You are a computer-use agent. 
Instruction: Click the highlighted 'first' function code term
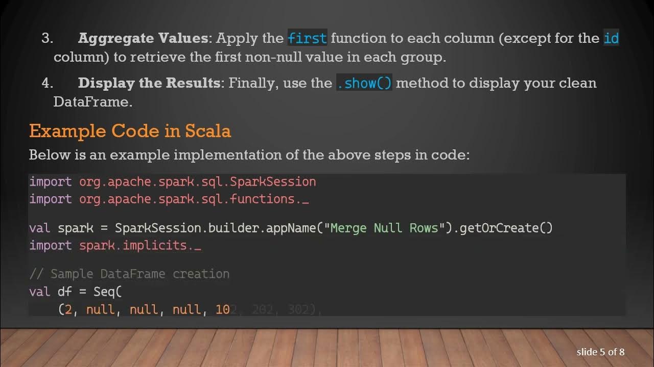point(307,38)
